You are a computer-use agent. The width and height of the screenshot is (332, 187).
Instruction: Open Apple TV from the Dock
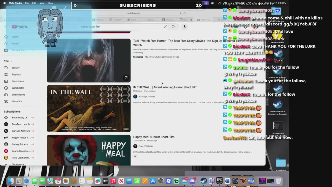click(x=105, y=181)
